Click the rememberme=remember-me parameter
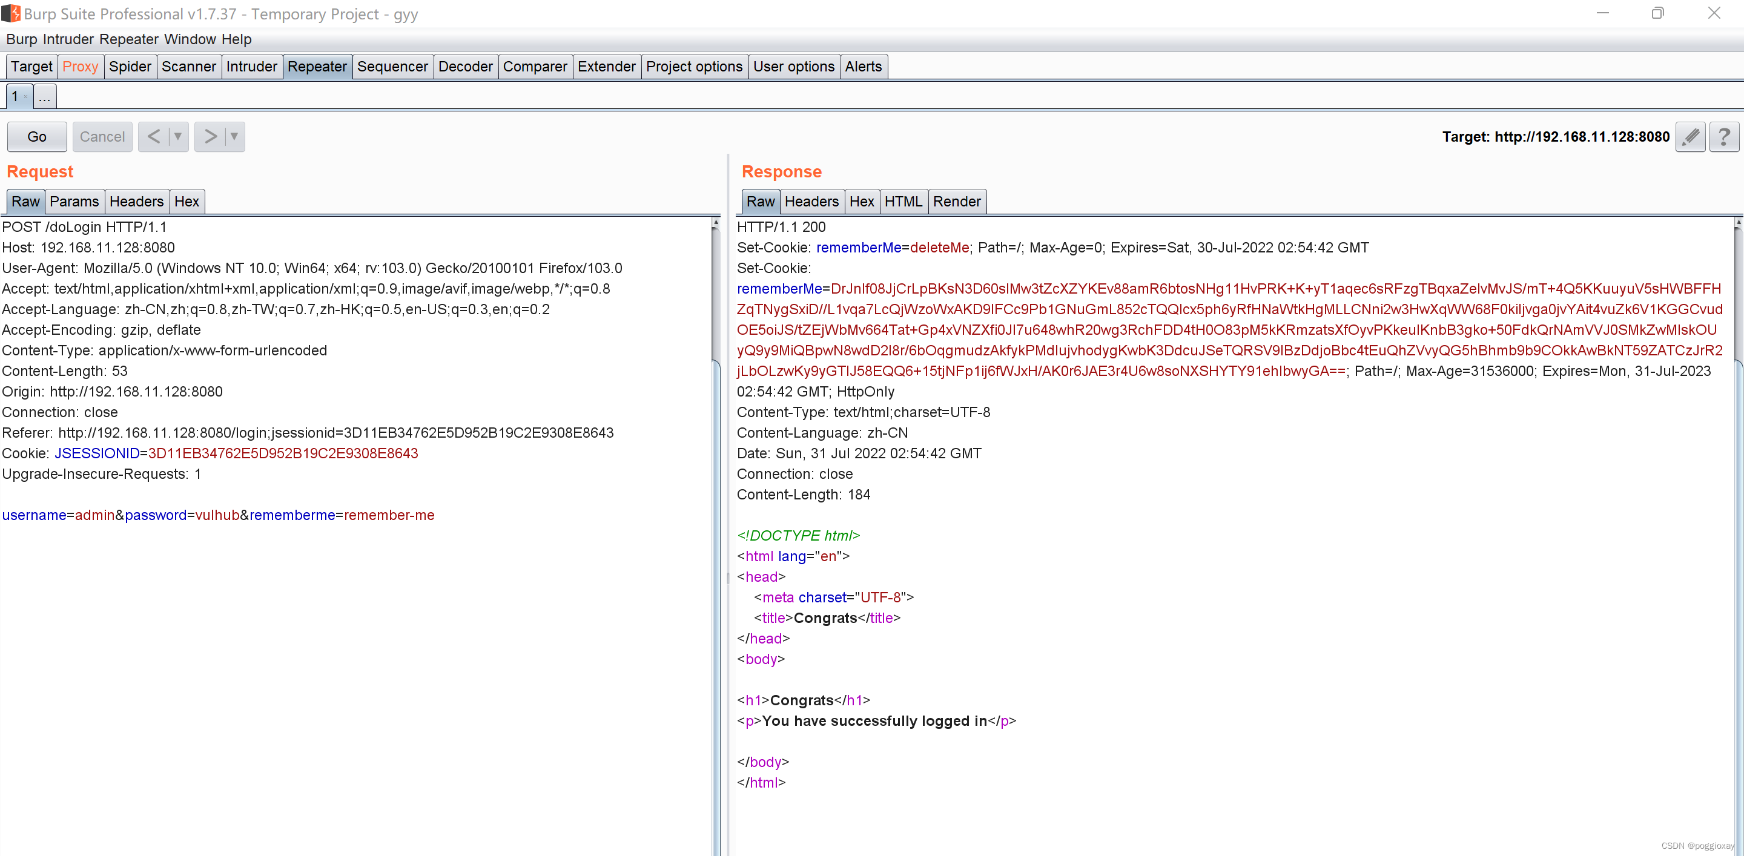Viewport: 1744px width, 856px height. (x=342, y=515)
